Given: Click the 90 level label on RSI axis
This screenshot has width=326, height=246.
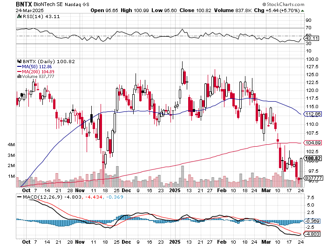Looking at the screenshot, I should pos(308,20).
